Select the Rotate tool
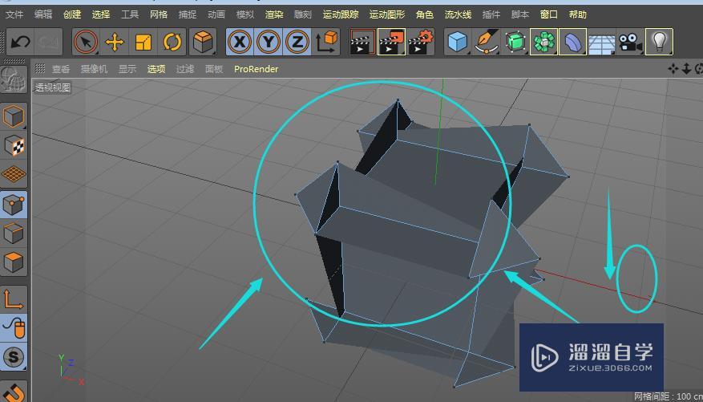 pos(172,43)
